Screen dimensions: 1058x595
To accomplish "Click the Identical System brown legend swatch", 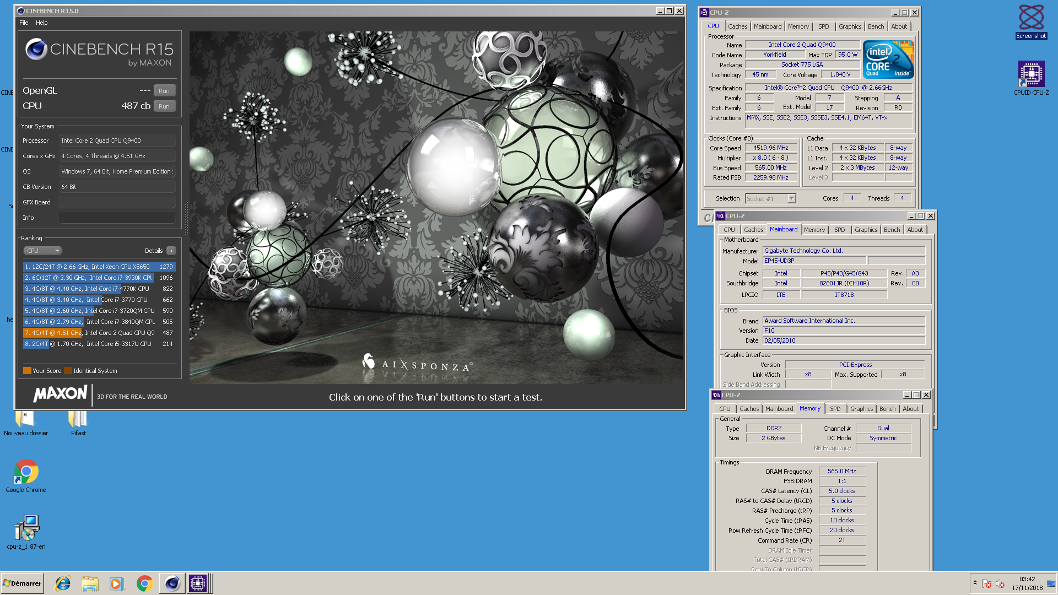I will click(x=68, y=371).
